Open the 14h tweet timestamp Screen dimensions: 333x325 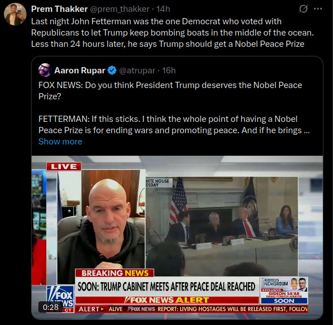163,9
